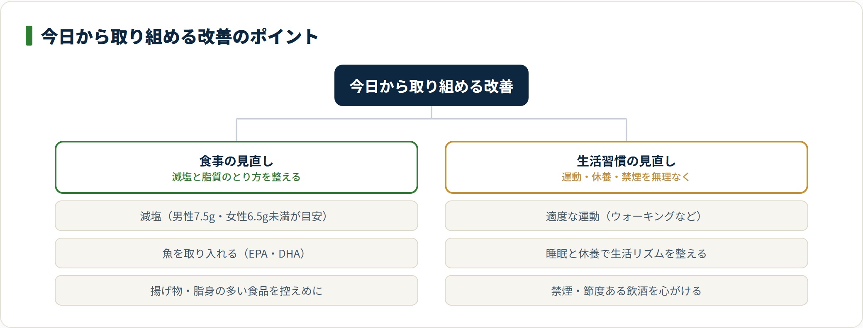Click the 揚げ物・脂身 reduction item
This screenshot has width=863, height=328.
click(x=236, y=290)
